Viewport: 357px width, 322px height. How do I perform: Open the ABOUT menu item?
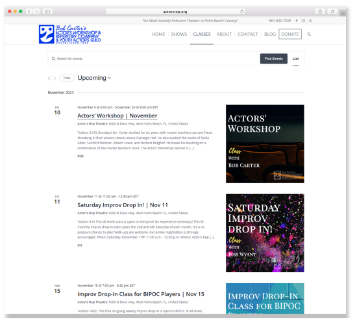224,34
